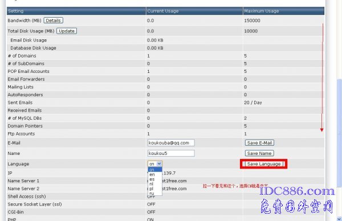Click Save E-Mail button
This screenshot has width=342, height=221.
pos(259,143)
